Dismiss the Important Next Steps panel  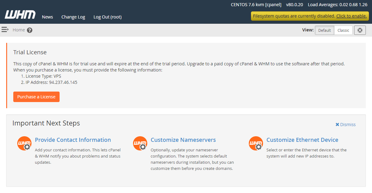coord(345,125)
